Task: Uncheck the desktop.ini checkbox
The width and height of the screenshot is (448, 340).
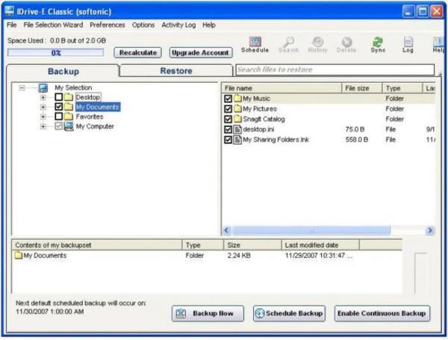Action: (228, 130)
